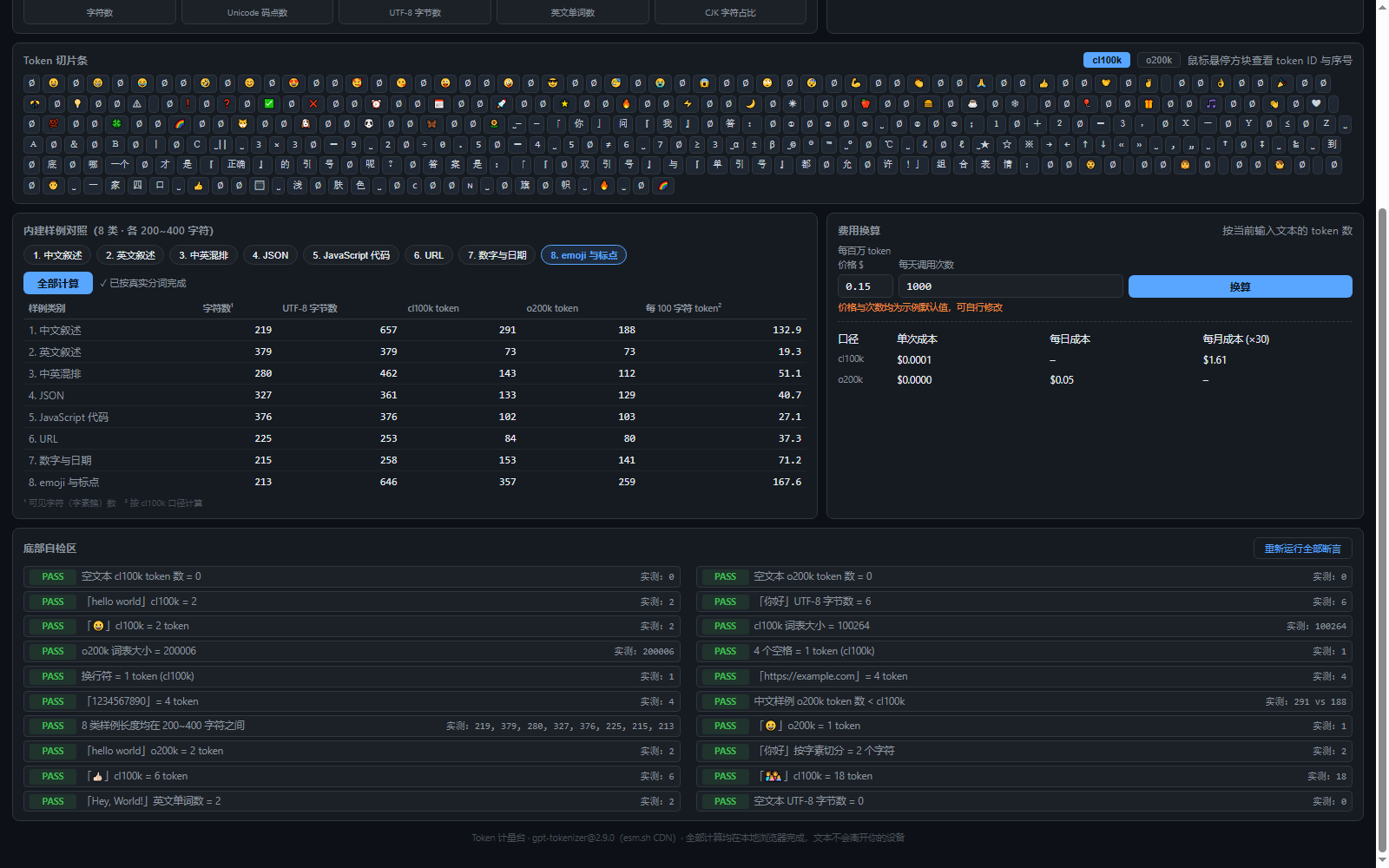Focus the 每天调用次数 input field
Screen dimensions: 1389x868
pyautogui.click(x=1010, y=286)
